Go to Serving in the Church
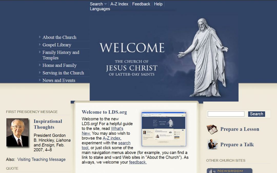 click(x=63, y=73)
